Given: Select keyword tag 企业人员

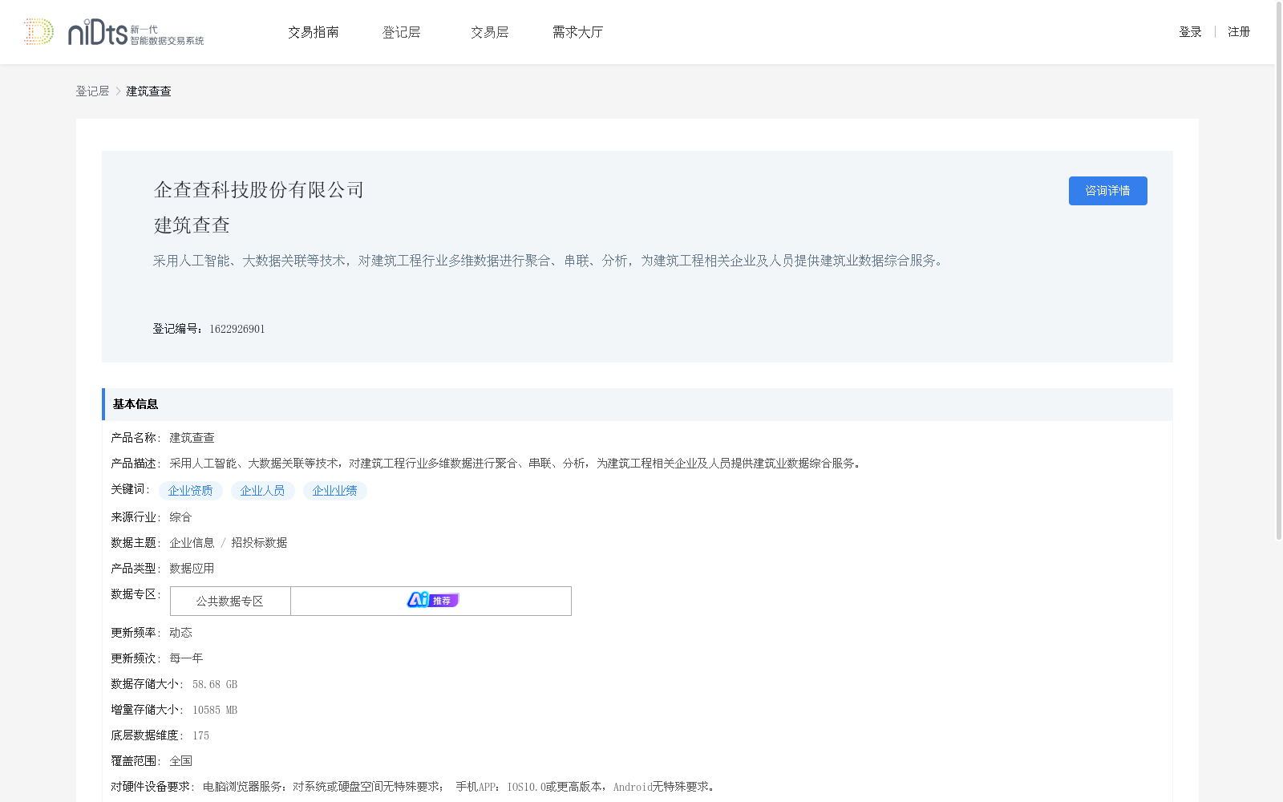Looking at the screenshot, I should [263, 491].
